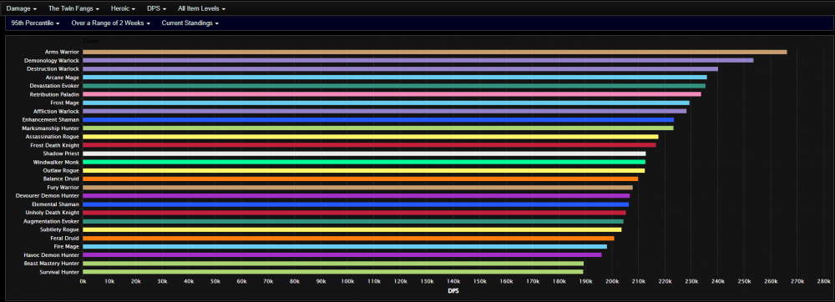
Task: Click the Assassination Rogue bar
Action: click(371, 137)
